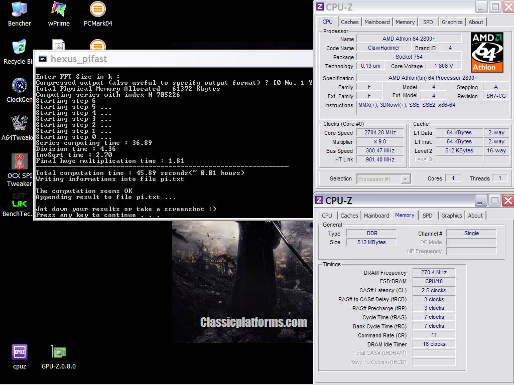Click the 1T Command Rate value
Screen dimensions: 514x385
tap(434, 335)
